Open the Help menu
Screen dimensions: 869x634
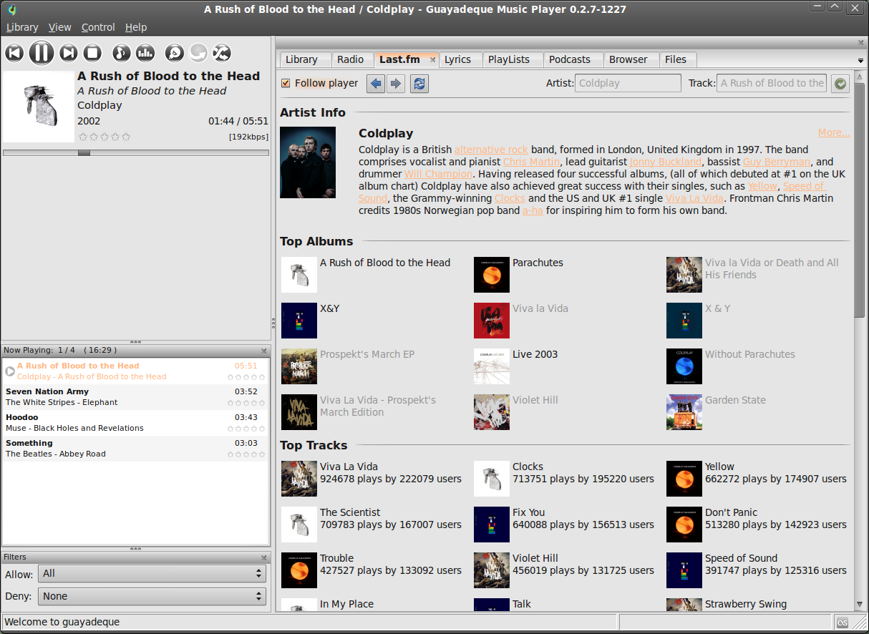click(136, 27)
